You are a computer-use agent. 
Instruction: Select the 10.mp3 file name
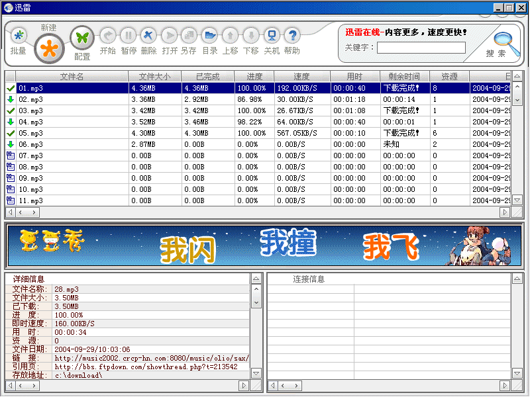(30, 189)
